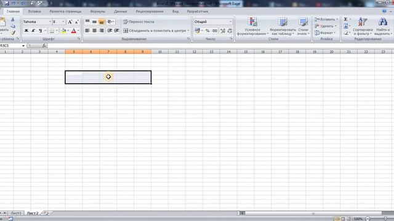Copy selection using the Copy icon

(x=13, y=26)
